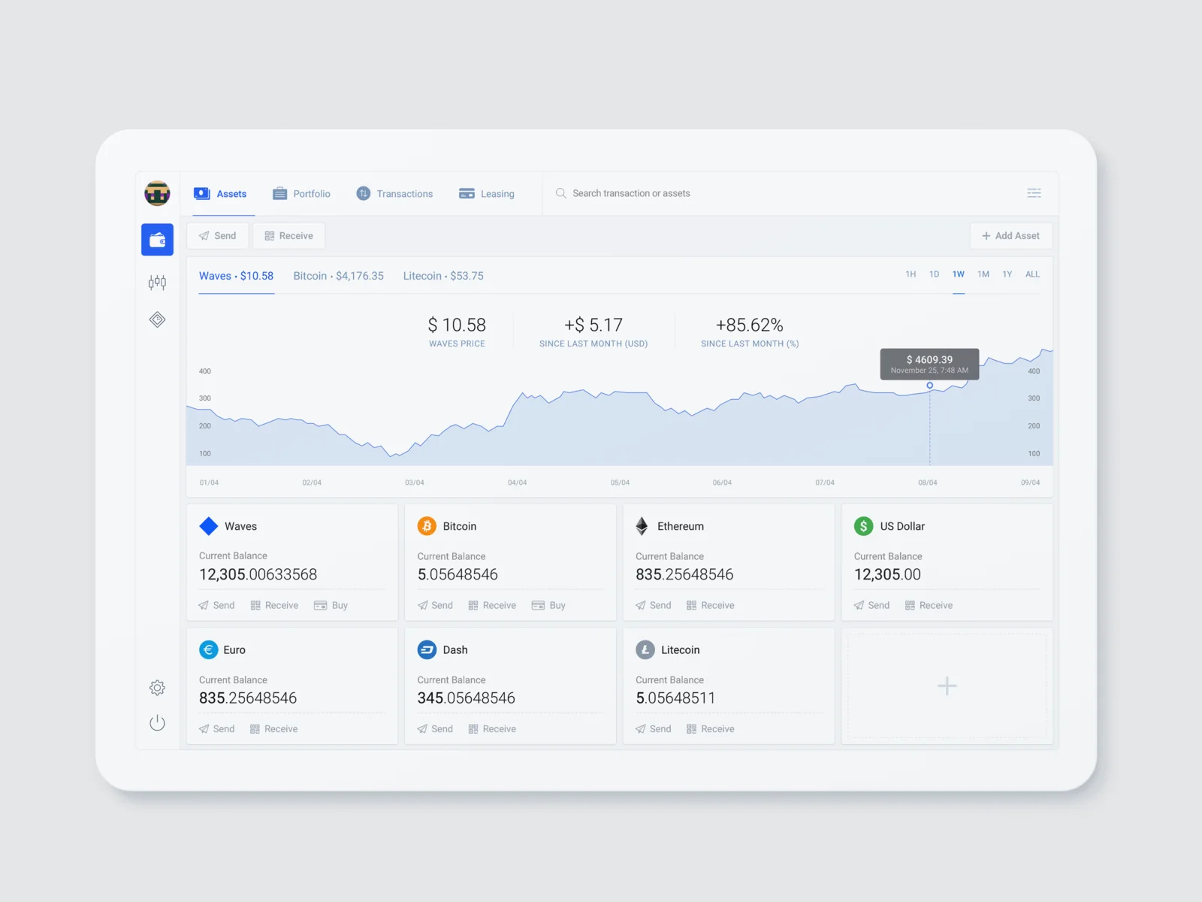The width and height of the screenshot is (1202, 902).
Task: Click the Waves diamond logo
Action: coord(209,526)
